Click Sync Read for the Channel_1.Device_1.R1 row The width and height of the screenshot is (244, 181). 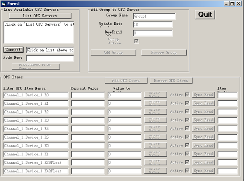click(x=203, y=103)
